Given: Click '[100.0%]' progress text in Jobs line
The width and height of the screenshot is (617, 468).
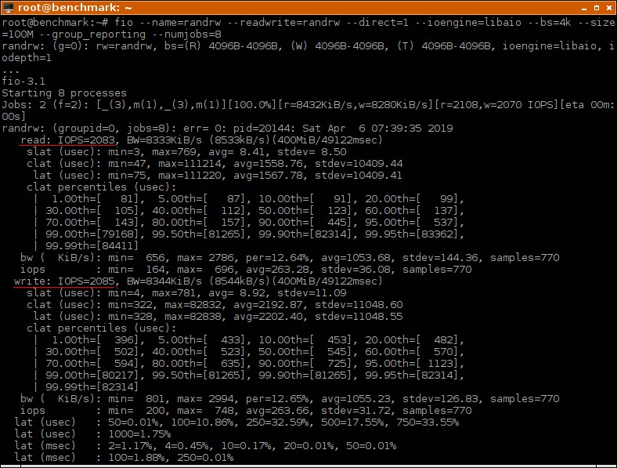Looking at the screenshot, I should 252,105.
